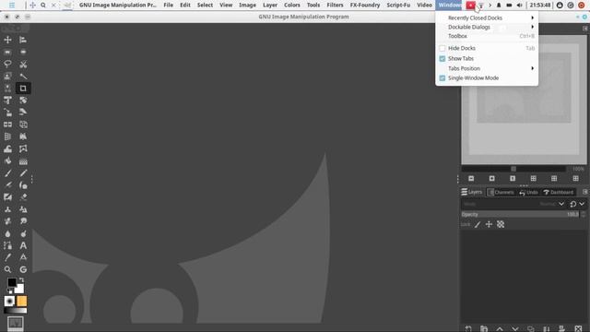Toggle lock pixels in Layers panel
Screen dimensions: 590x332
click(x=478, y=224)
